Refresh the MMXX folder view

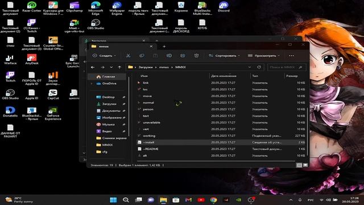[x=259, y=67]
